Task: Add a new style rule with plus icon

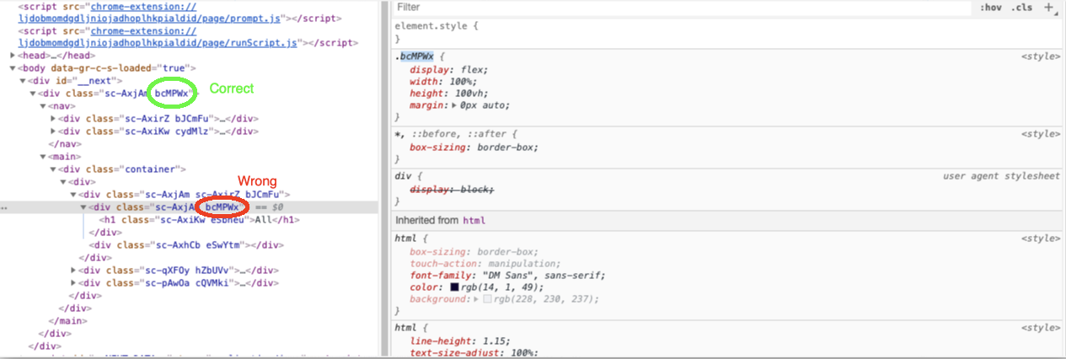Action: [x=1049, y=8]
